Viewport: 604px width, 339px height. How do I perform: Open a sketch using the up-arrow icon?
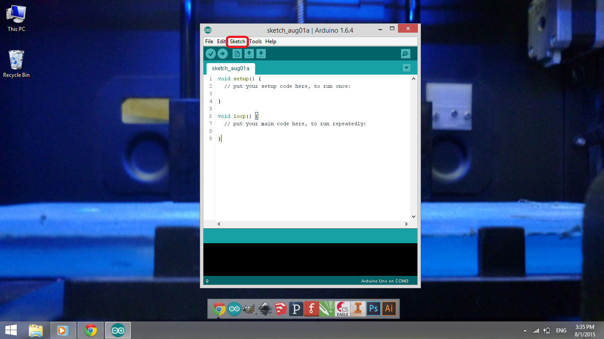click(249, 53)
